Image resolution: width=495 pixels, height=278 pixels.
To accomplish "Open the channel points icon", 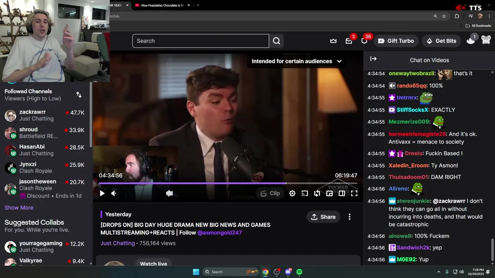I will point(471,41).
